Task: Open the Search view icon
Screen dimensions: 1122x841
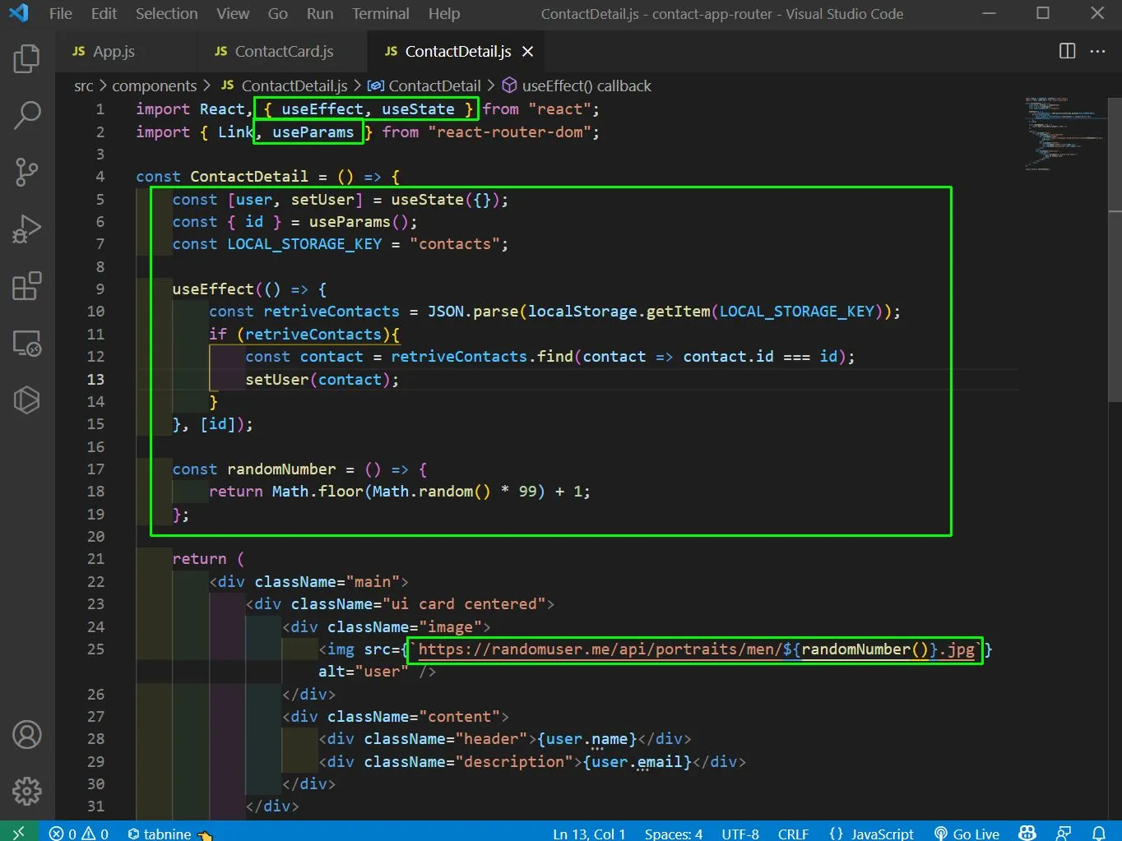Action: tap(26, 115)
